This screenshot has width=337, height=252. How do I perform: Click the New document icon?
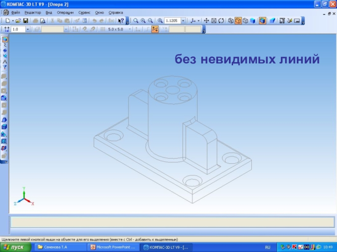coord(8,21)
